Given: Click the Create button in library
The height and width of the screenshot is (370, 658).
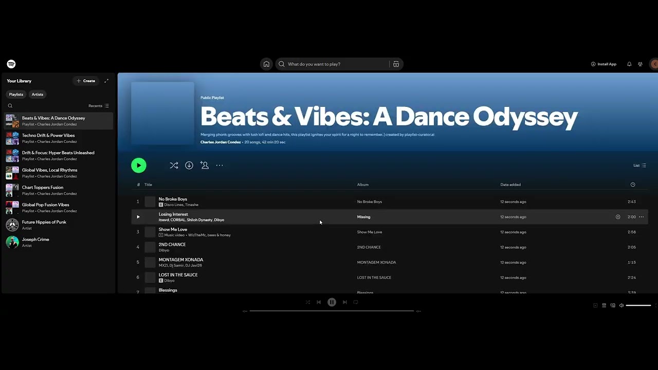Looking at the screenshot, I should 86,81.
